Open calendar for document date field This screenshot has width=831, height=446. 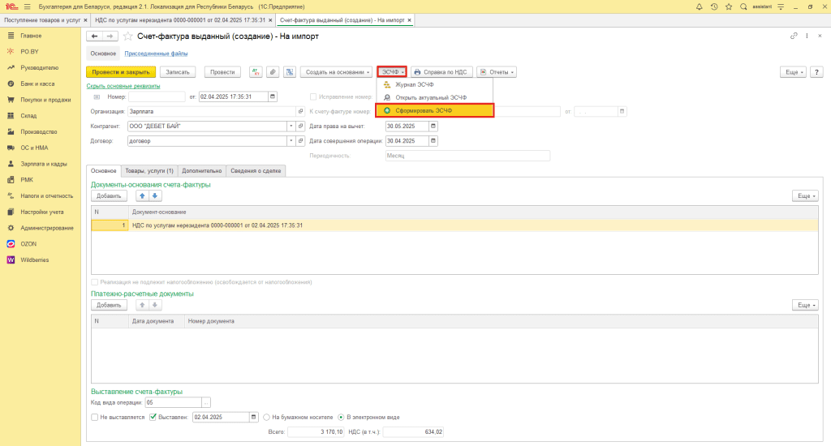point(273,97)
